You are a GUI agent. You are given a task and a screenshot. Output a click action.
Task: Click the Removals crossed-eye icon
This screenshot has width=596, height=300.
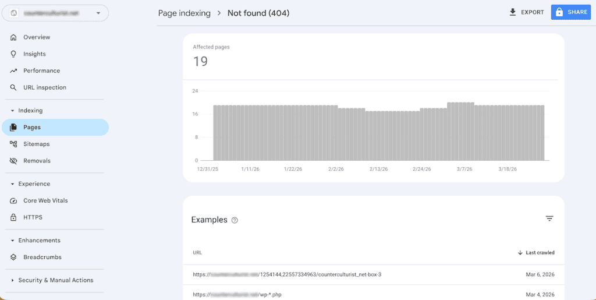point(13,161)
